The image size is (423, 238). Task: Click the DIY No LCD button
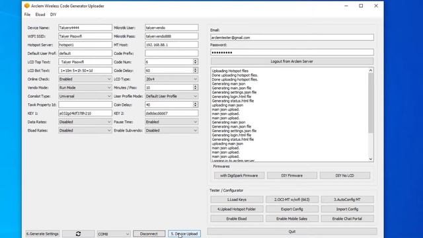(x=345, y=176)
